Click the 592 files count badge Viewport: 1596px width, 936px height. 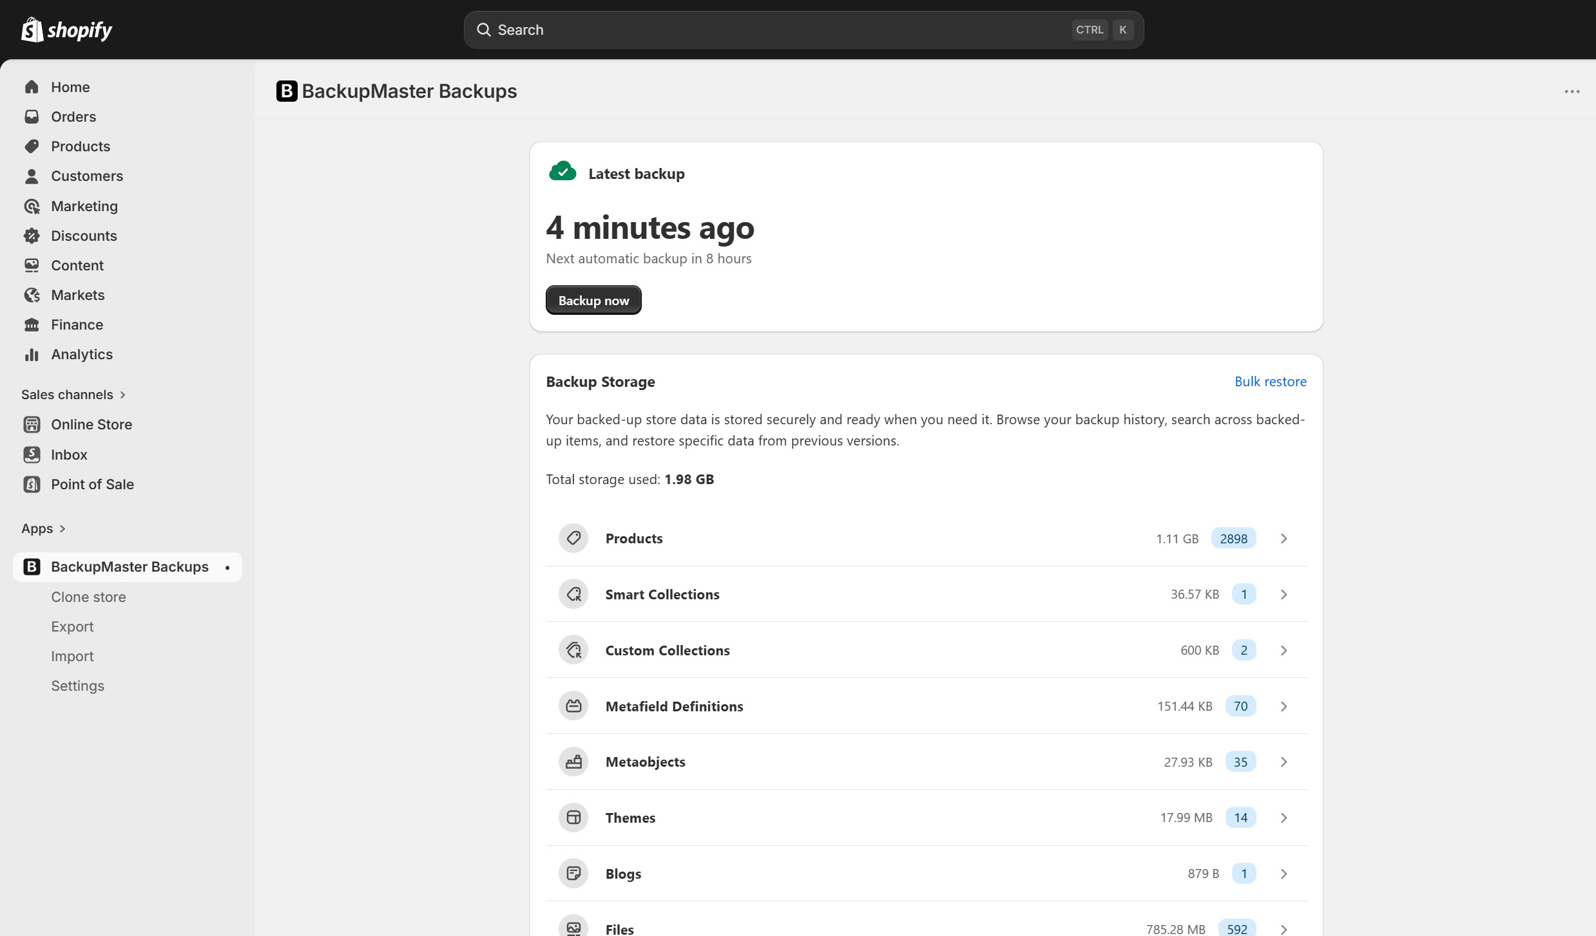[x=1237, y=928]
